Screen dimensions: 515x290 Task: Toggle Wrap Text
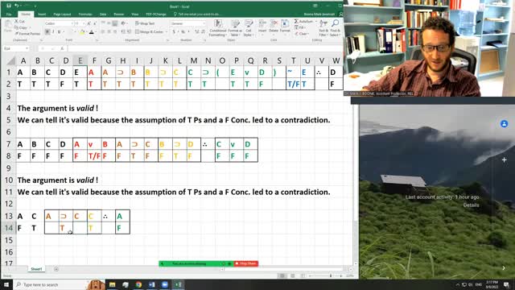tap(145, 23)
